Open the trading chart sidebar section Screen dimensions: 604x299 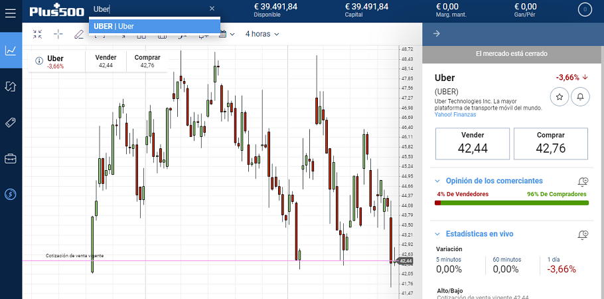pyautogui.click(x=11, y=50)
